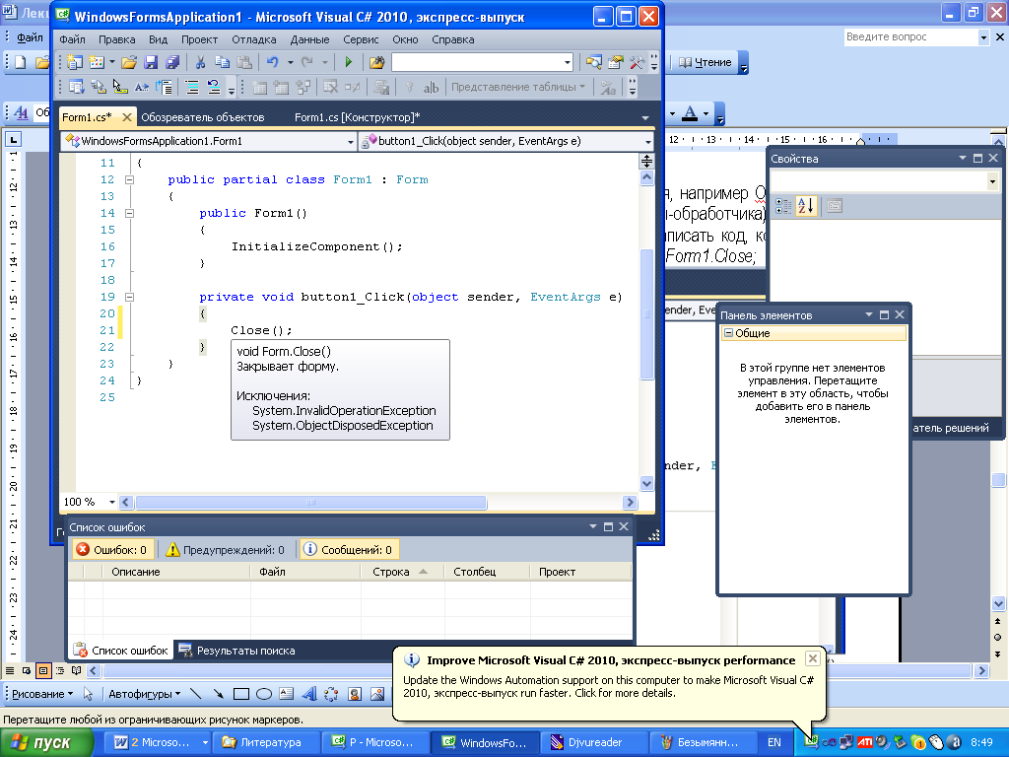Cut selection using the scissors icon
1009x757 pixels.
[x=200, y=62]
